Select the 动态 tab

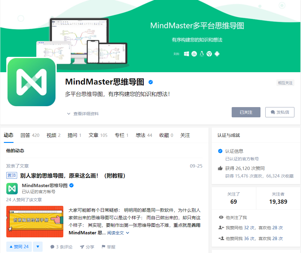[x=9, y=135]
